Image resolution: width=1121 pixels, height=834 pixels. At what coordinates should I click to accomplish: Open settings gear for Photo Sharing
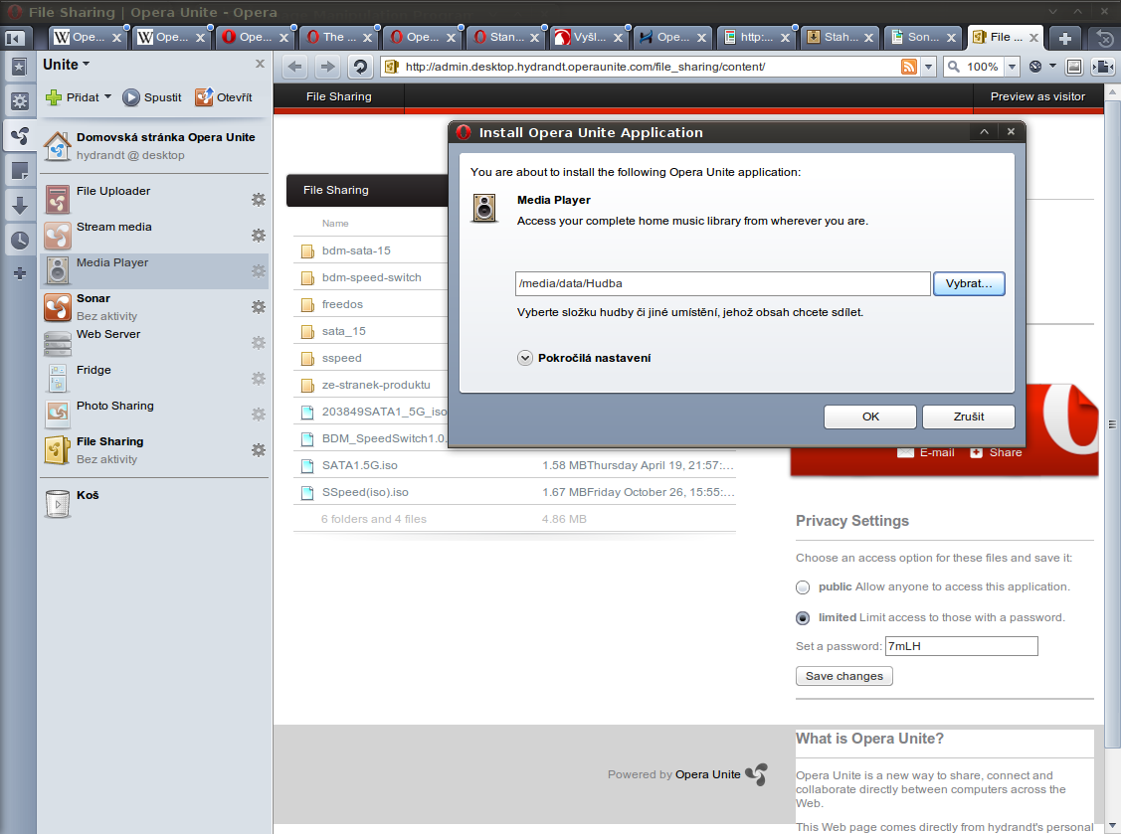(x=258, y=414)
